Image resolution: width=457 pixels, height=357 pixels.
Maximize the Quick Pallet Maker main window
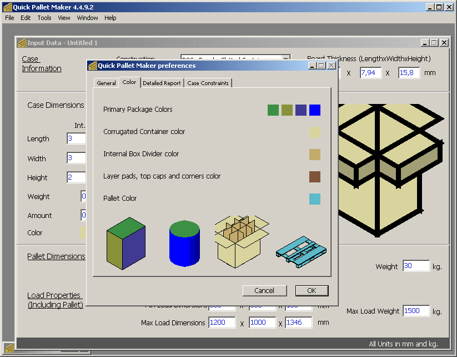point(439,7)
